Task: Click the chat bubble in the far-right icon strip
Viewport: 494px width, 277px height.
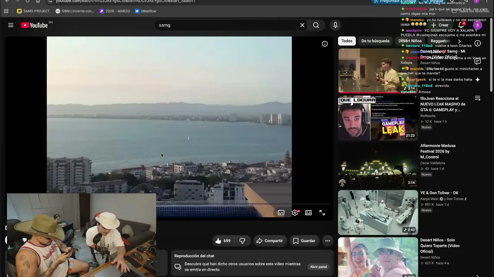Action: pyautogui.click(x=477, y=62)
